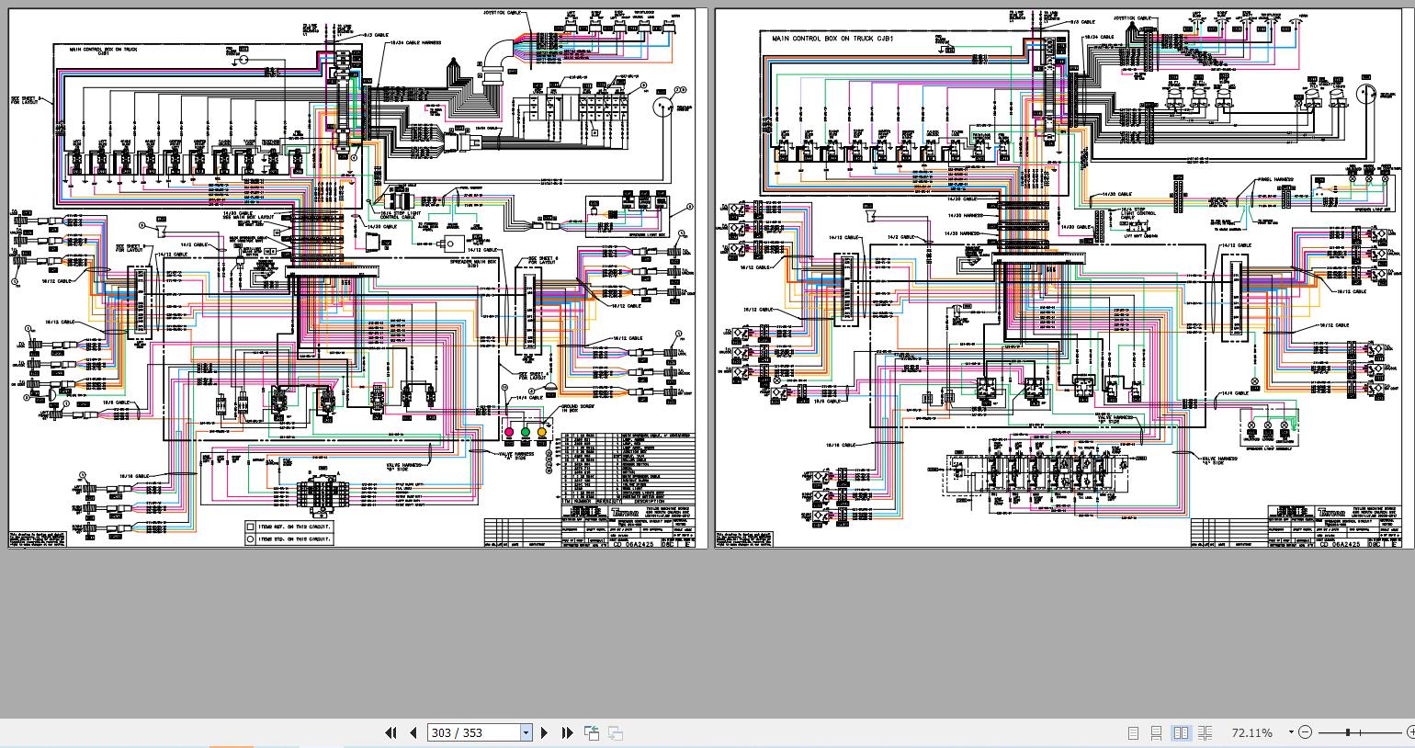1415x748 pixels.
Task: Jump to the first page
Action: [x=391, y=732]
